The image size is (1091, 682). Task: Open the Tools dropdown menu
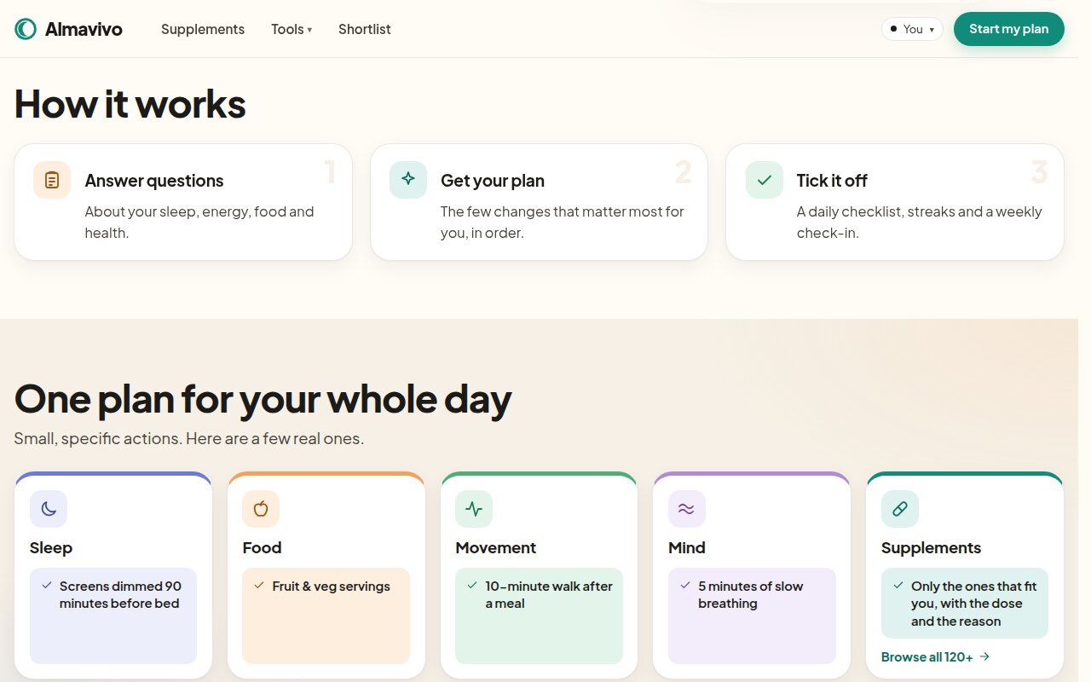(x=292, y=29)
